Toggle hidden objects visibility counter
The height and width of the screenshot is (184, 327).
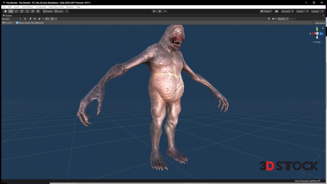(48, 19)
